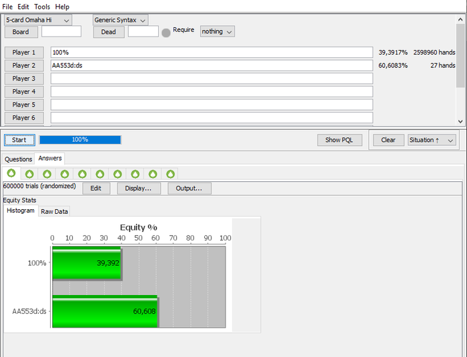Open the Tools menu
This screenshot has width=467, height=357.
(42, 7)
